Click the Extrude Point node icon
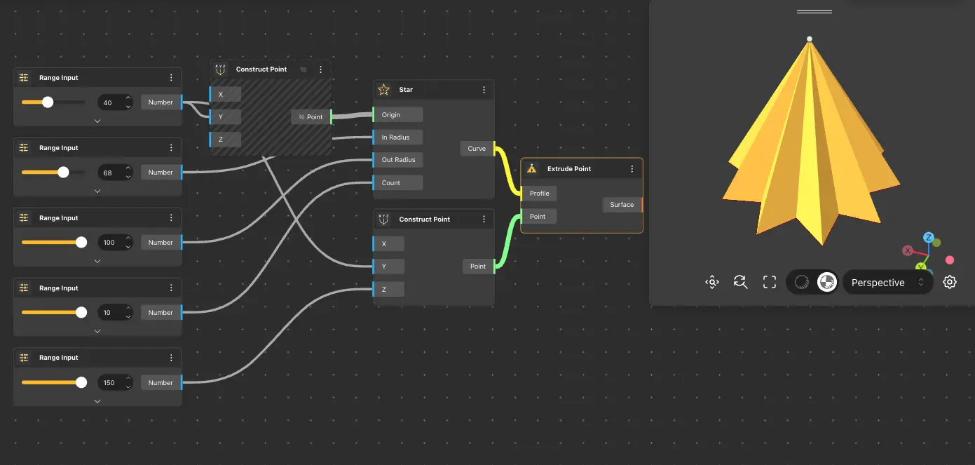975x465 pixels. (x=531, y=169)
